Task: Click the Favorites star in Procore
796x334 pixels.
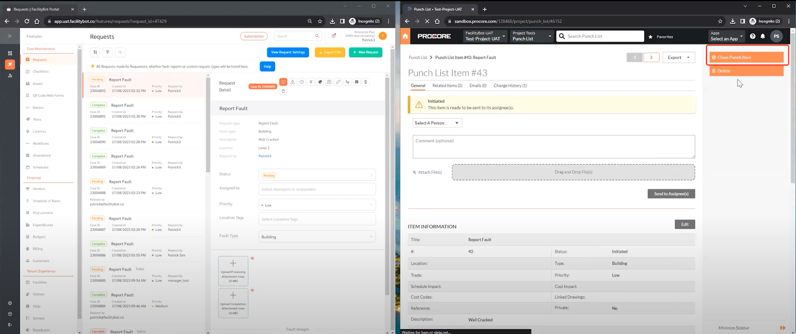Action: pyautogui.click(x=650, y=37)
